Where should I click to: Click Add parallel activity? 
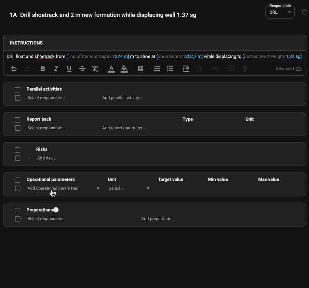pos(122,97)
